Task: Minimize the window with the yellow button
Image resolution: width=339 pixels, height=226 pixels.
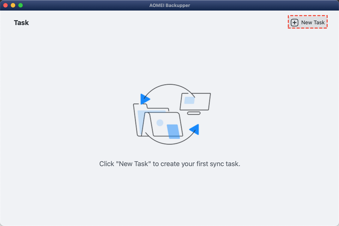Action: (13, 5)
